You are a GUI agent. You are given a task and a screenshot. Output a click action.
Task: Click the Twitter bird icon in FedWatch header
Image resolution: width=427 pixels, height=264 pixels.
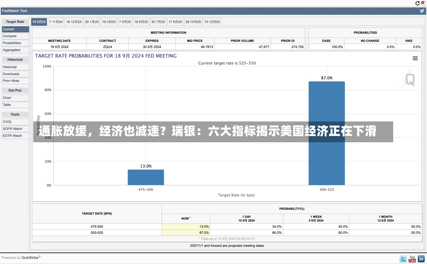pyautogui.click(x=422, y=11)
